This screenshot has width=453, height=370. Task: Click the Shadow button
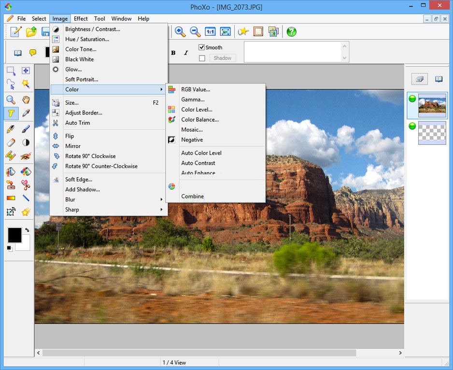tap(222, 58)
